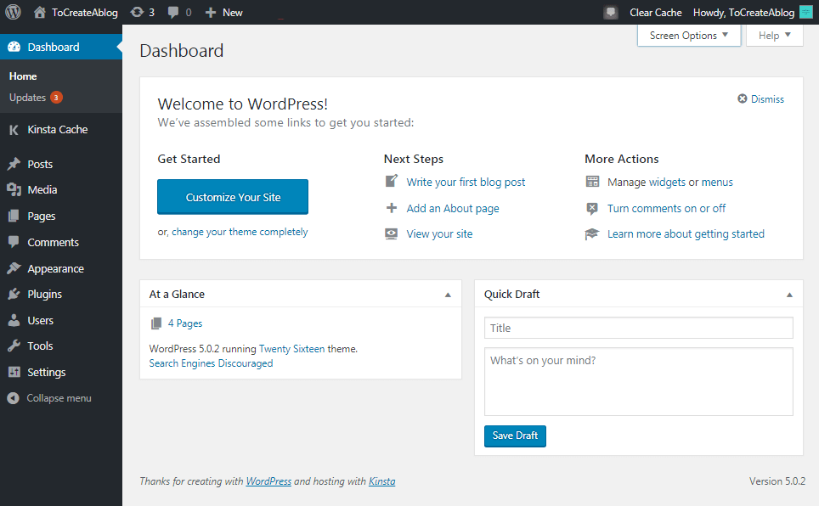Open the Write your first blog post link
Image resolution: width=819 pixels, height=506 pixels.
[x=466, y=183]
